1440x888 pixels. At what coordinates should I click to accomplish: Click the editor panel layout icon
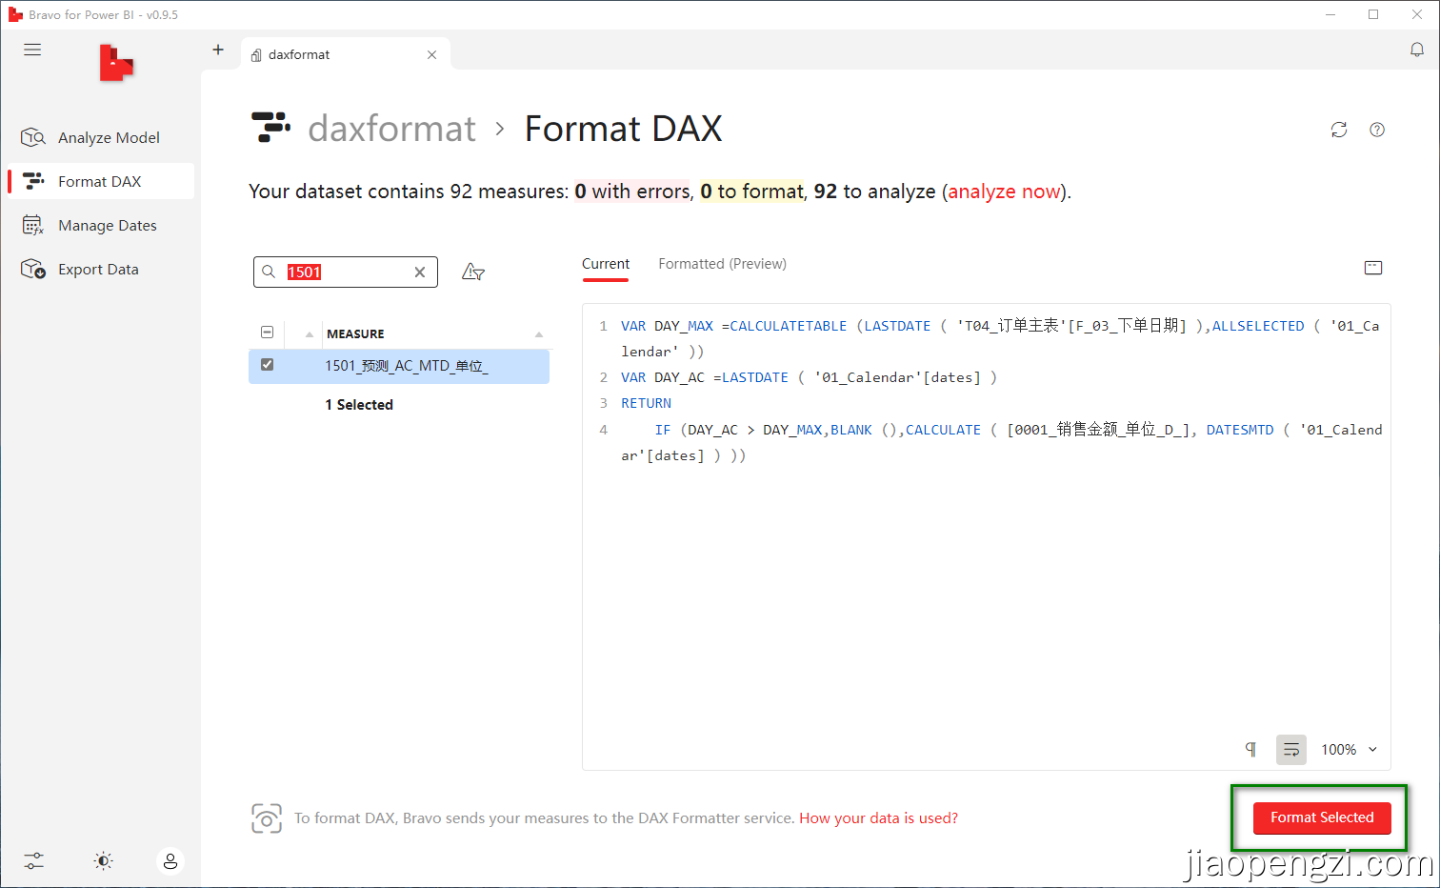(1373, 268)
